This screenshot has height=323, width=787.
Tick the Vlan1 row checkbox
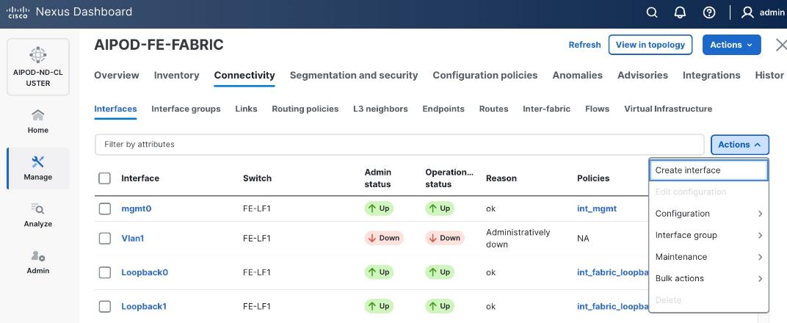pos(105,239)
